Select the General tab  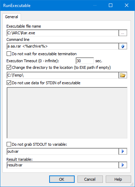point(12,17)
